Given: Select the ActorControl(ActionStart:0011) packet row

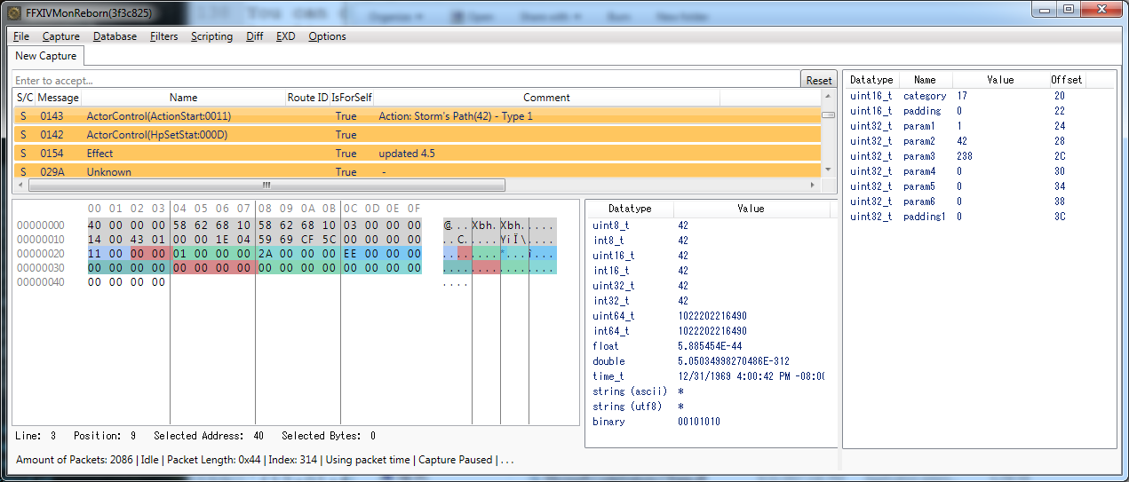Looking at the screenshot, I should (x=417, y=116).
